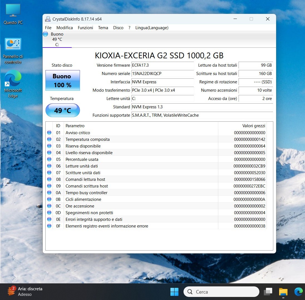
Task: Select the Avviso critico parameter text
Action: pyautogui.click(x=78, y=133)
